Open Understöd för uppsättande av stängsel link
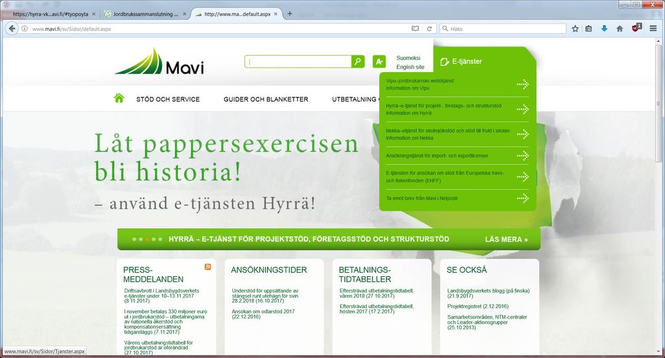 [x=265, y=296]
